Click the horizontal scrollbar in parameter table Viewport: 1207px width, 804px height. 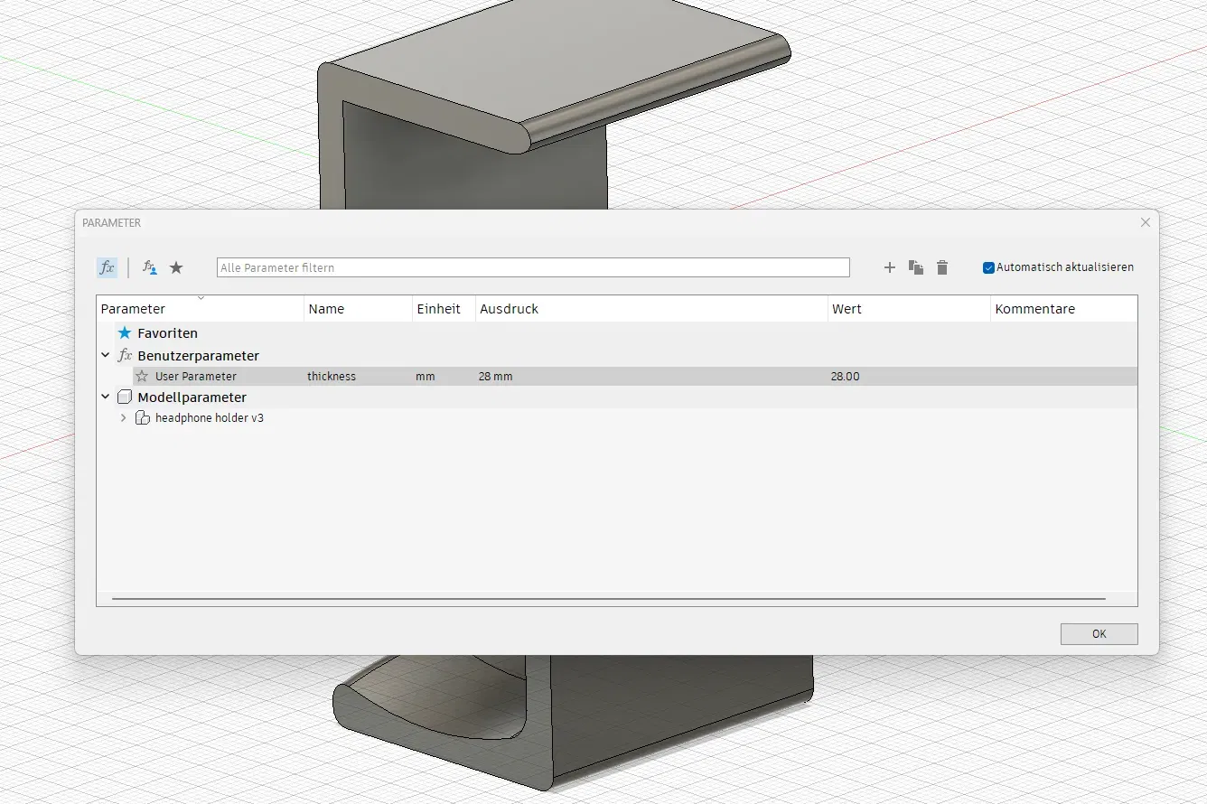(608, 598)
